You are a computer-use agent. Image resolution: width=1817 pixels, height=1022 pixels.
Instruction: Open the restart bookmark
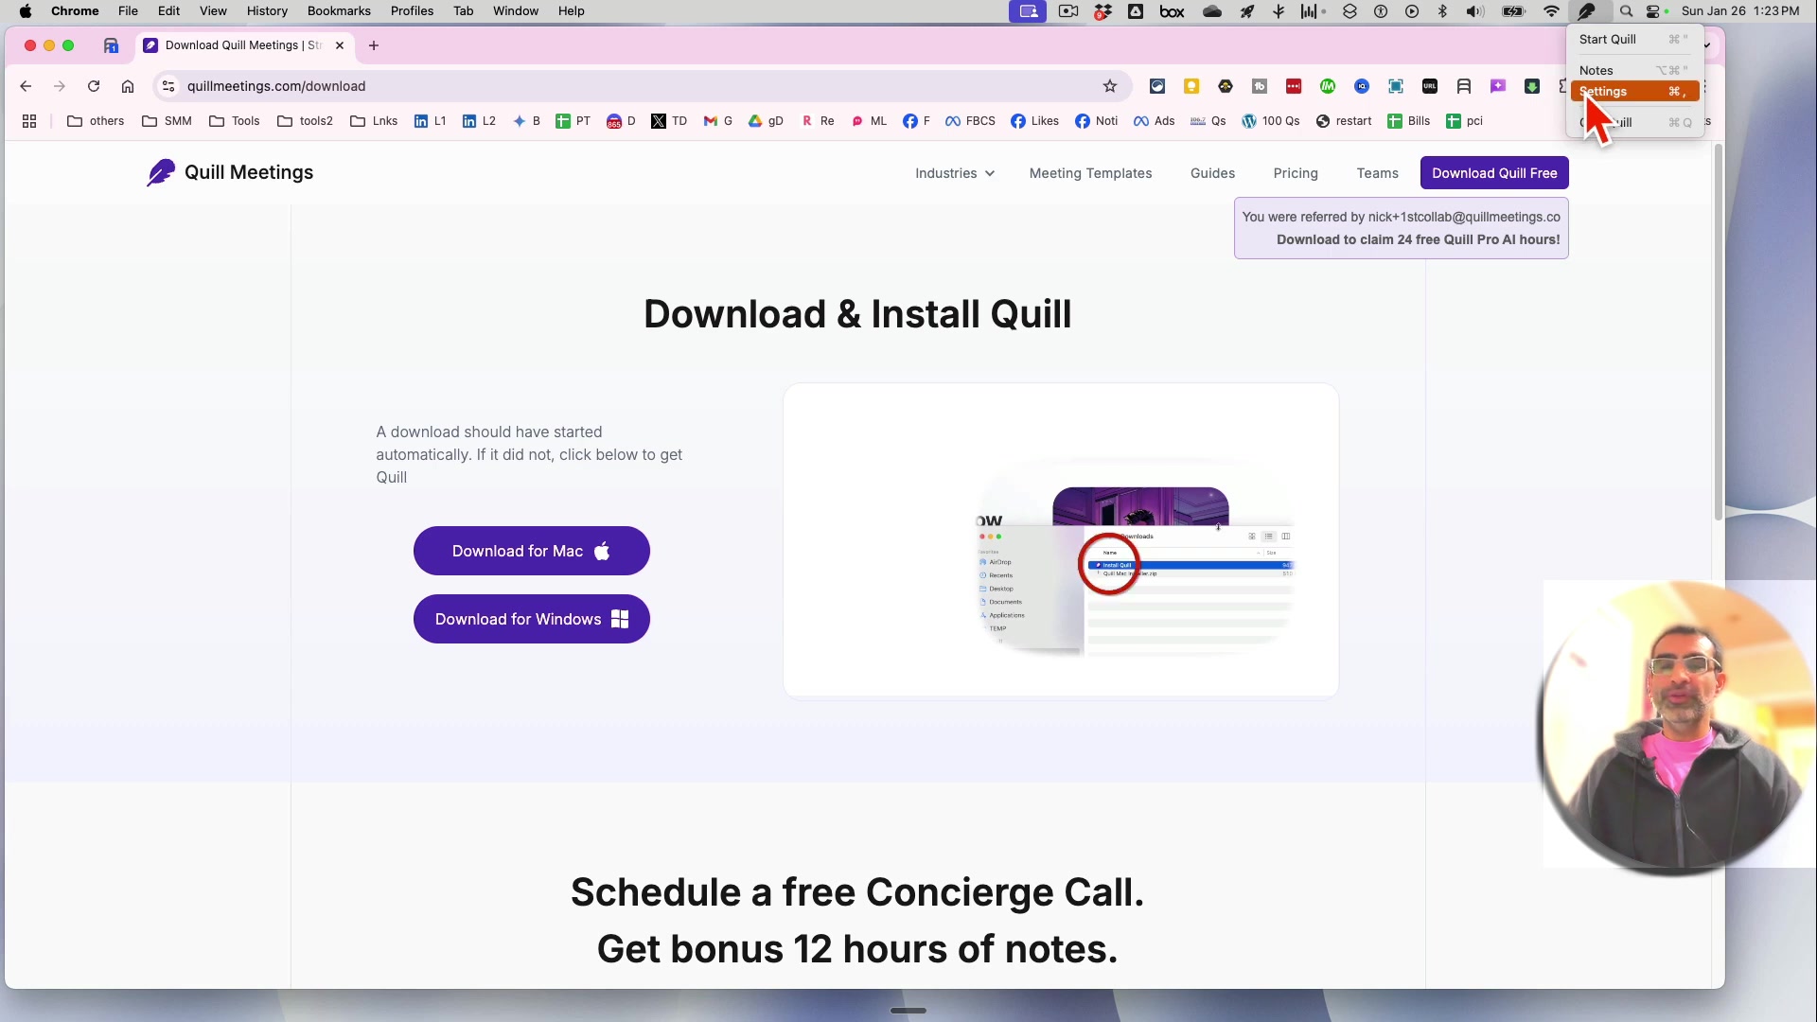pos(1344,121)
